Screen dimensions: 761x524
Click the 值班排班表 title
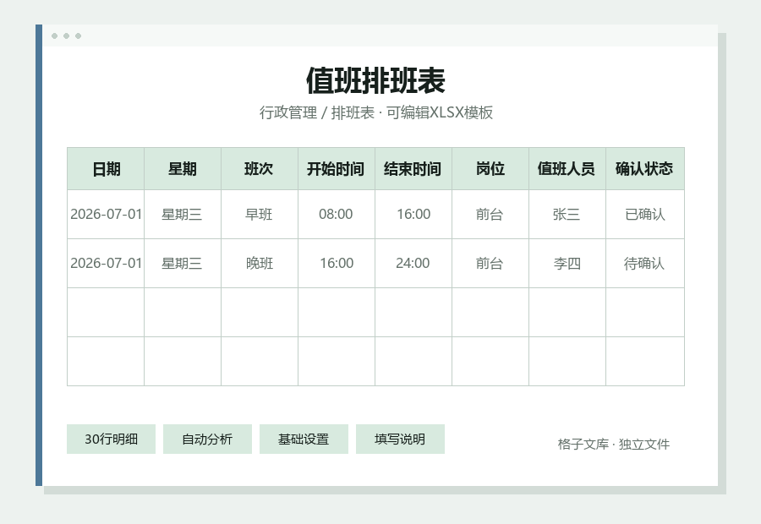click(375, 80)
